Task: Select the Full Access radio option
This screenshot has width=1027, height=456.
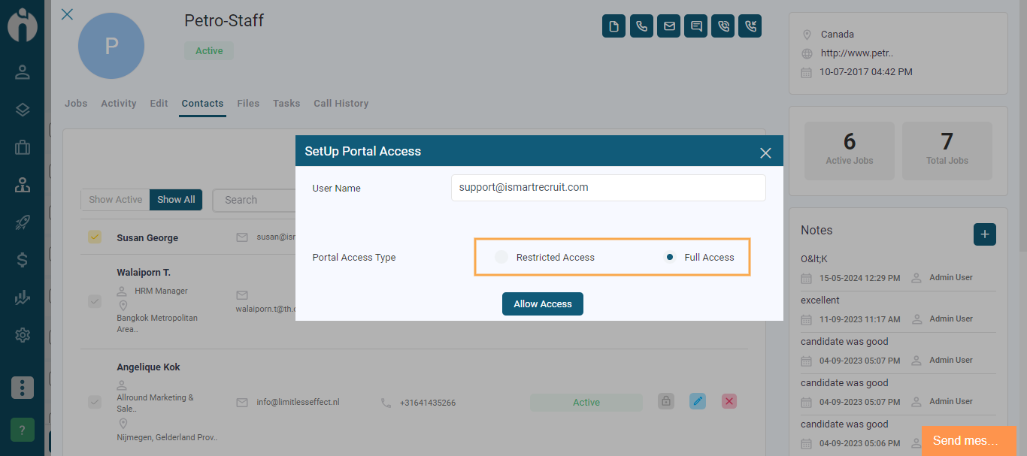Action: pyautogui.click(x=670, y=257)
